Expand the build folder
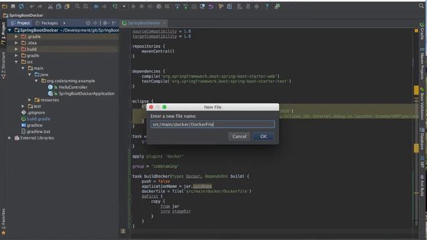Viewport: 427px width, 240px height. (16, 49)
